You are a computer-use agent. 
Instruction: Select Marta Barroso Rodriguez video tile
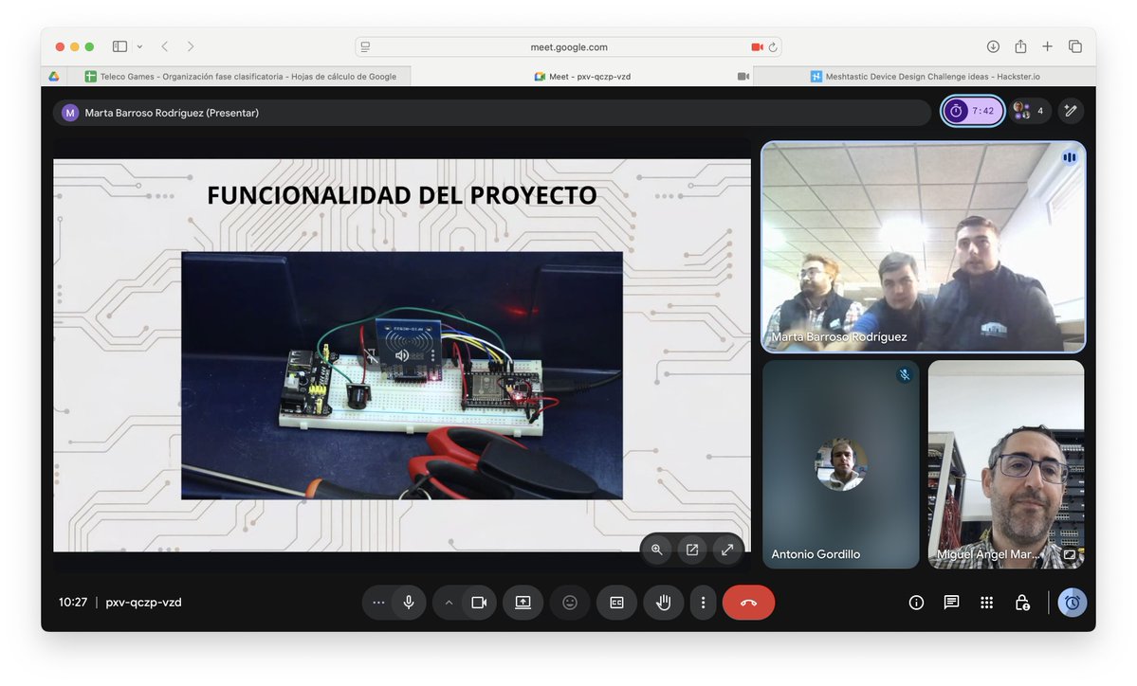(x=923, y=247)
